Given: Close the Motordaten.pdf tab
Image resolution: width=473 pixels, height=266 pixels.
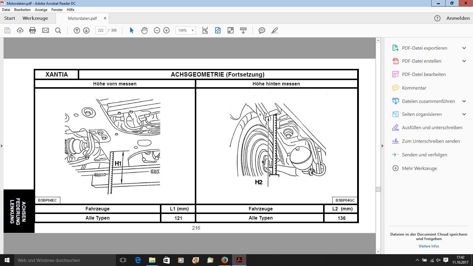Looking at the screenshot, I should click(105, 18).
